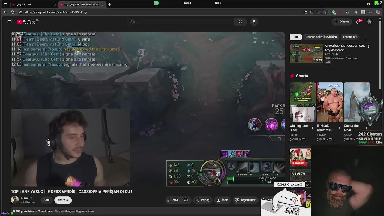
Task: Open the media control music note icon
Action: click(356, 12)
